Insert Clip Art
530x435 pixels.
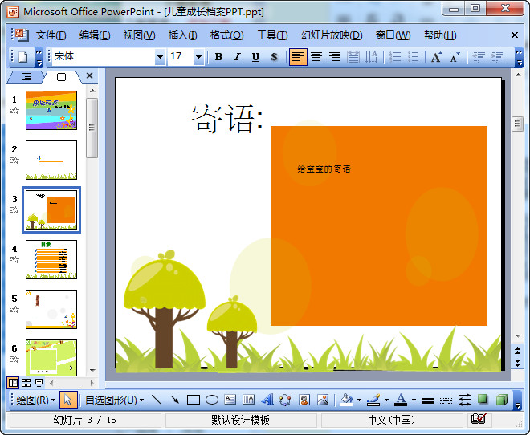tap(304, 400)
